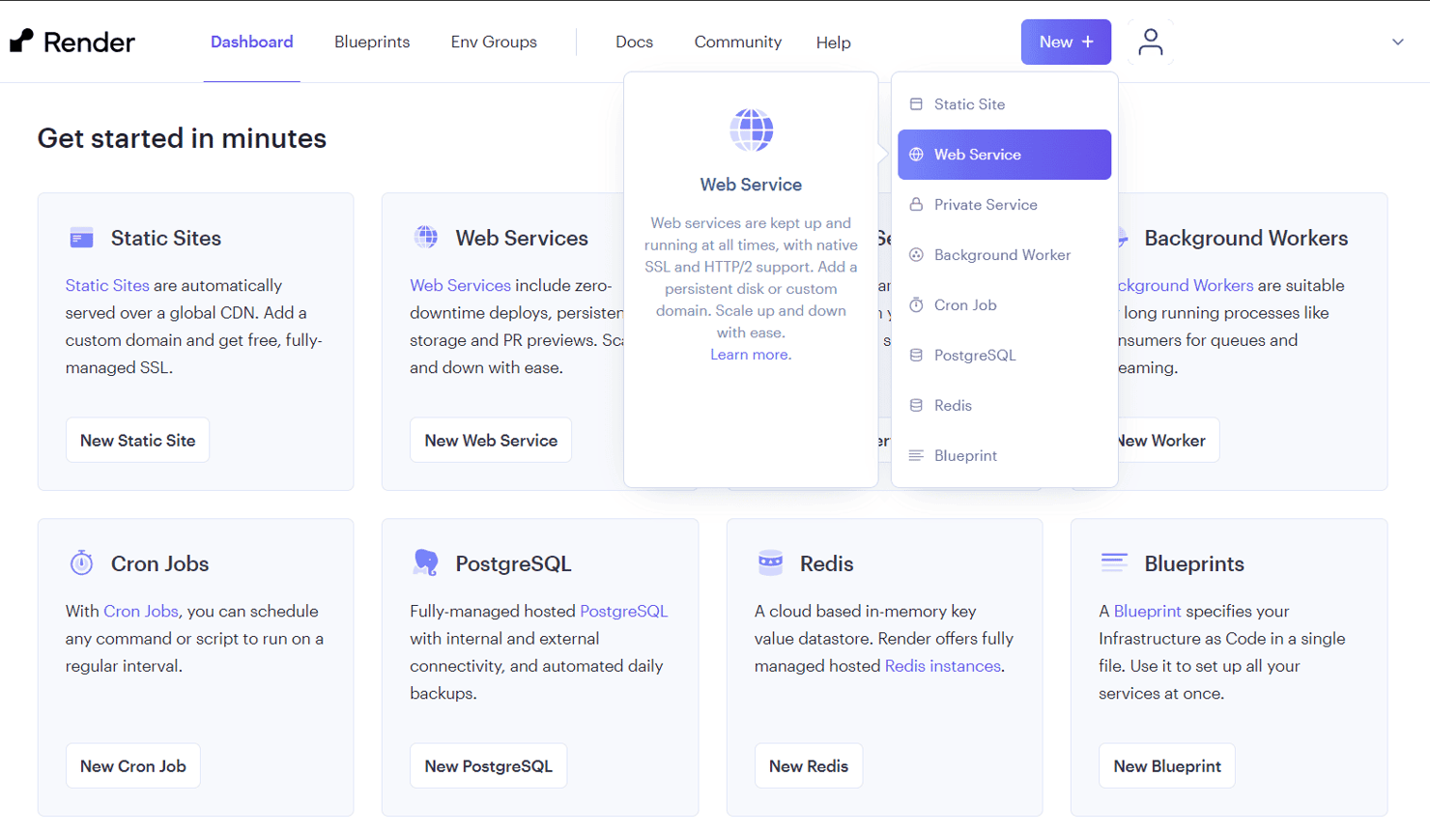Screen dimensions: 1430x834
Task: Click the large globe icon in Web Service popover
Action: [x=751, y=129]
